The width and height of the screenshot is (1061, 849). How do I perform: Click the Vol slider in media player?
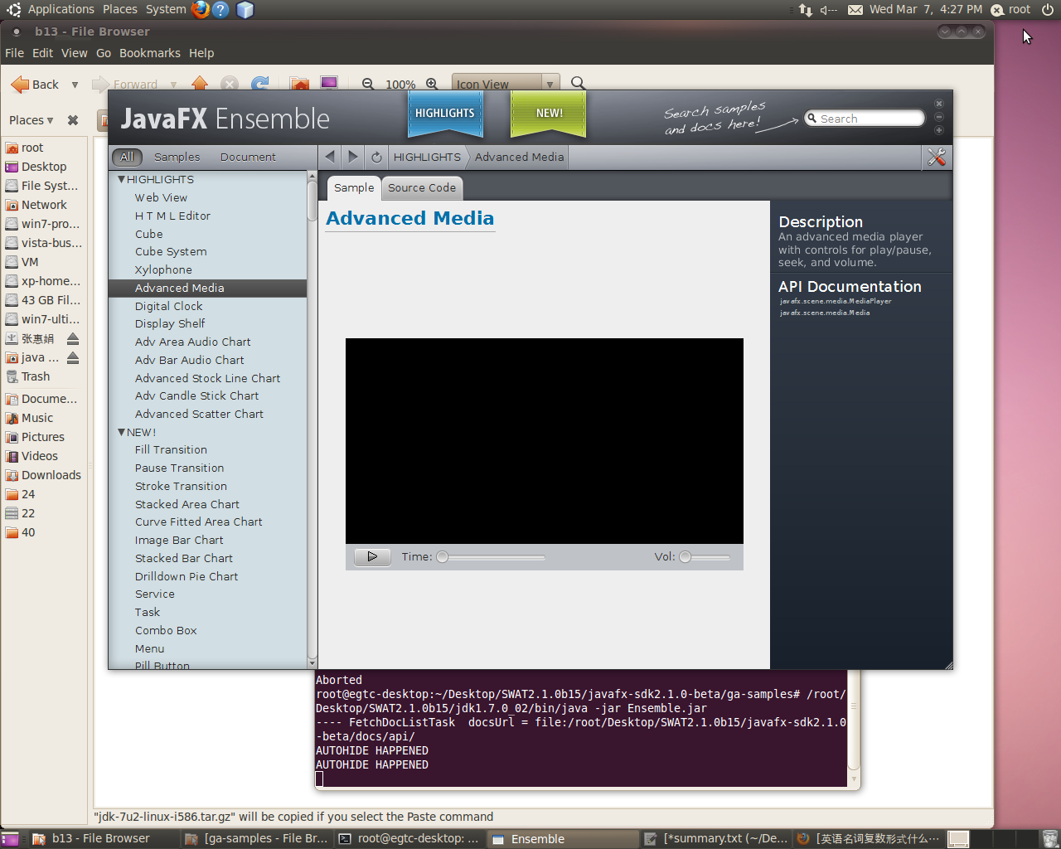pos(705,557)
